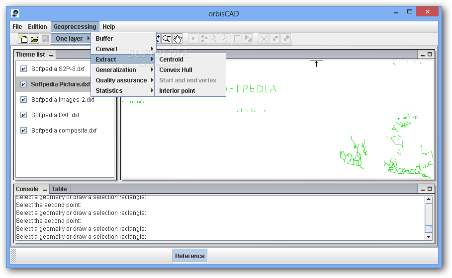Click the polygon outline draw tool
The image size is (452, 278).
tap(237, 39)
